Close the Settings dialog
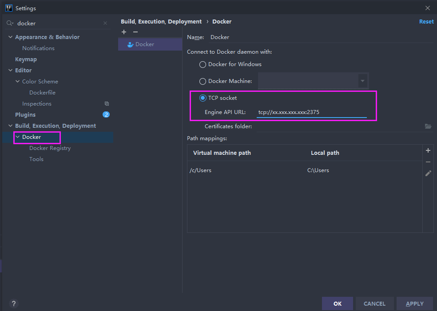Image resolution: width=437 pixels, height=311 pixels. tap(428, 8)
